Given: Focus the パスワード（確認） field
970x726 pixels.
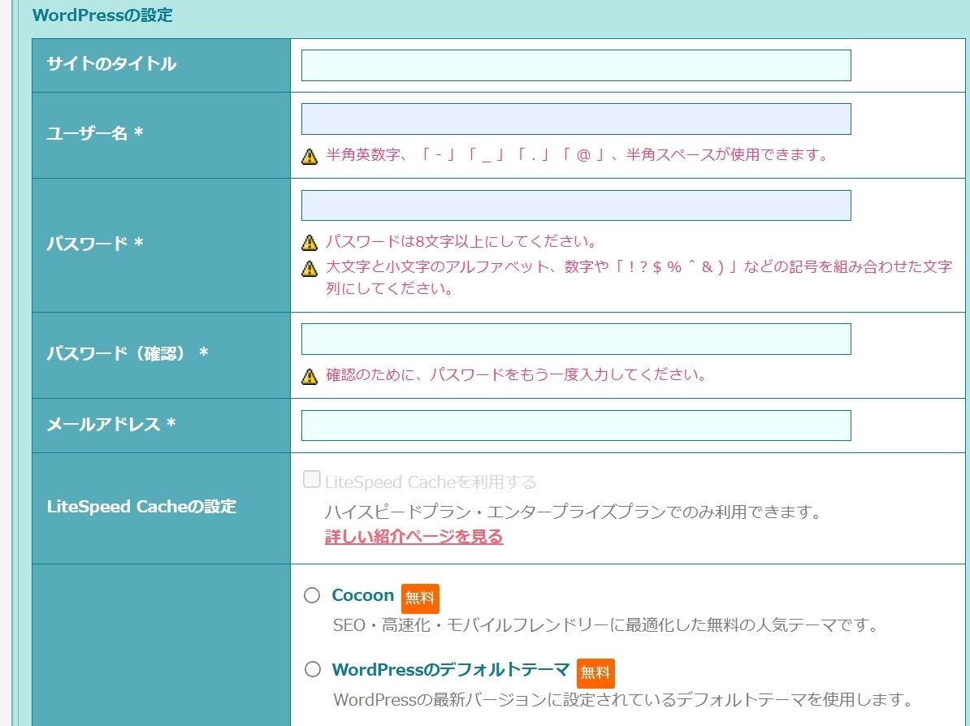Looking at the screenshot, I should click(576, 339).
